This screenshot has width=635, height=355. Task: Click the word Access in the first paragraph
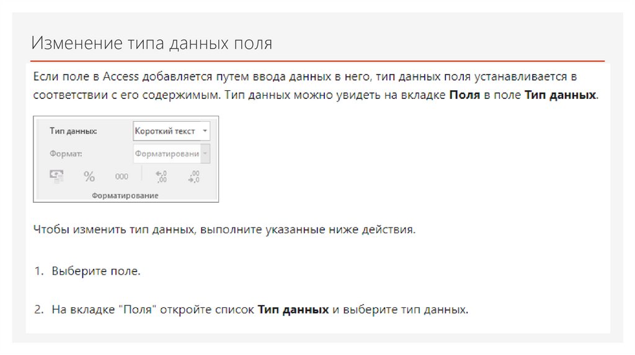click(x=122, y=77)
